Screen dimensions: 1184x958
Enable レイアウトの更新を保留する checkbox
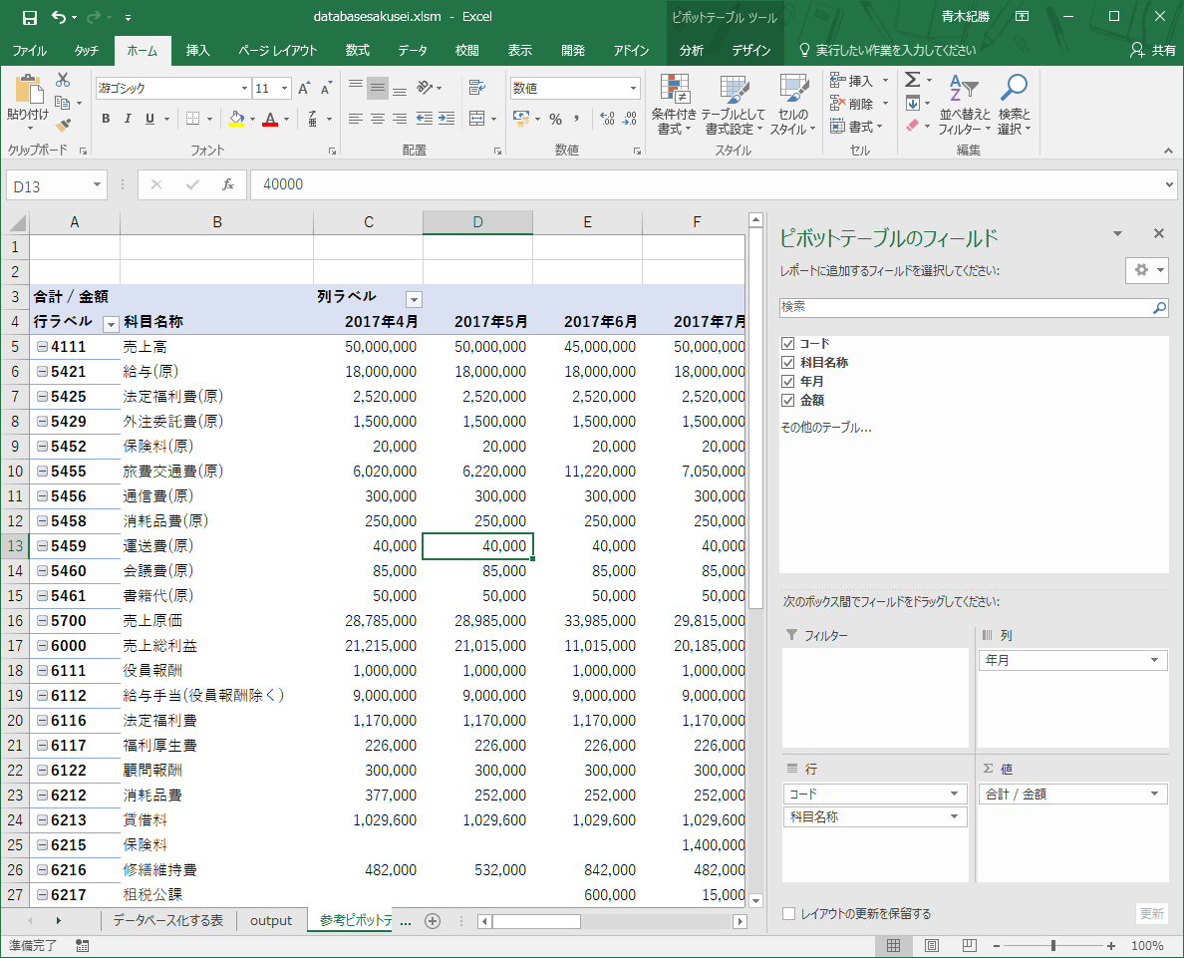click(x=789, y=913)
